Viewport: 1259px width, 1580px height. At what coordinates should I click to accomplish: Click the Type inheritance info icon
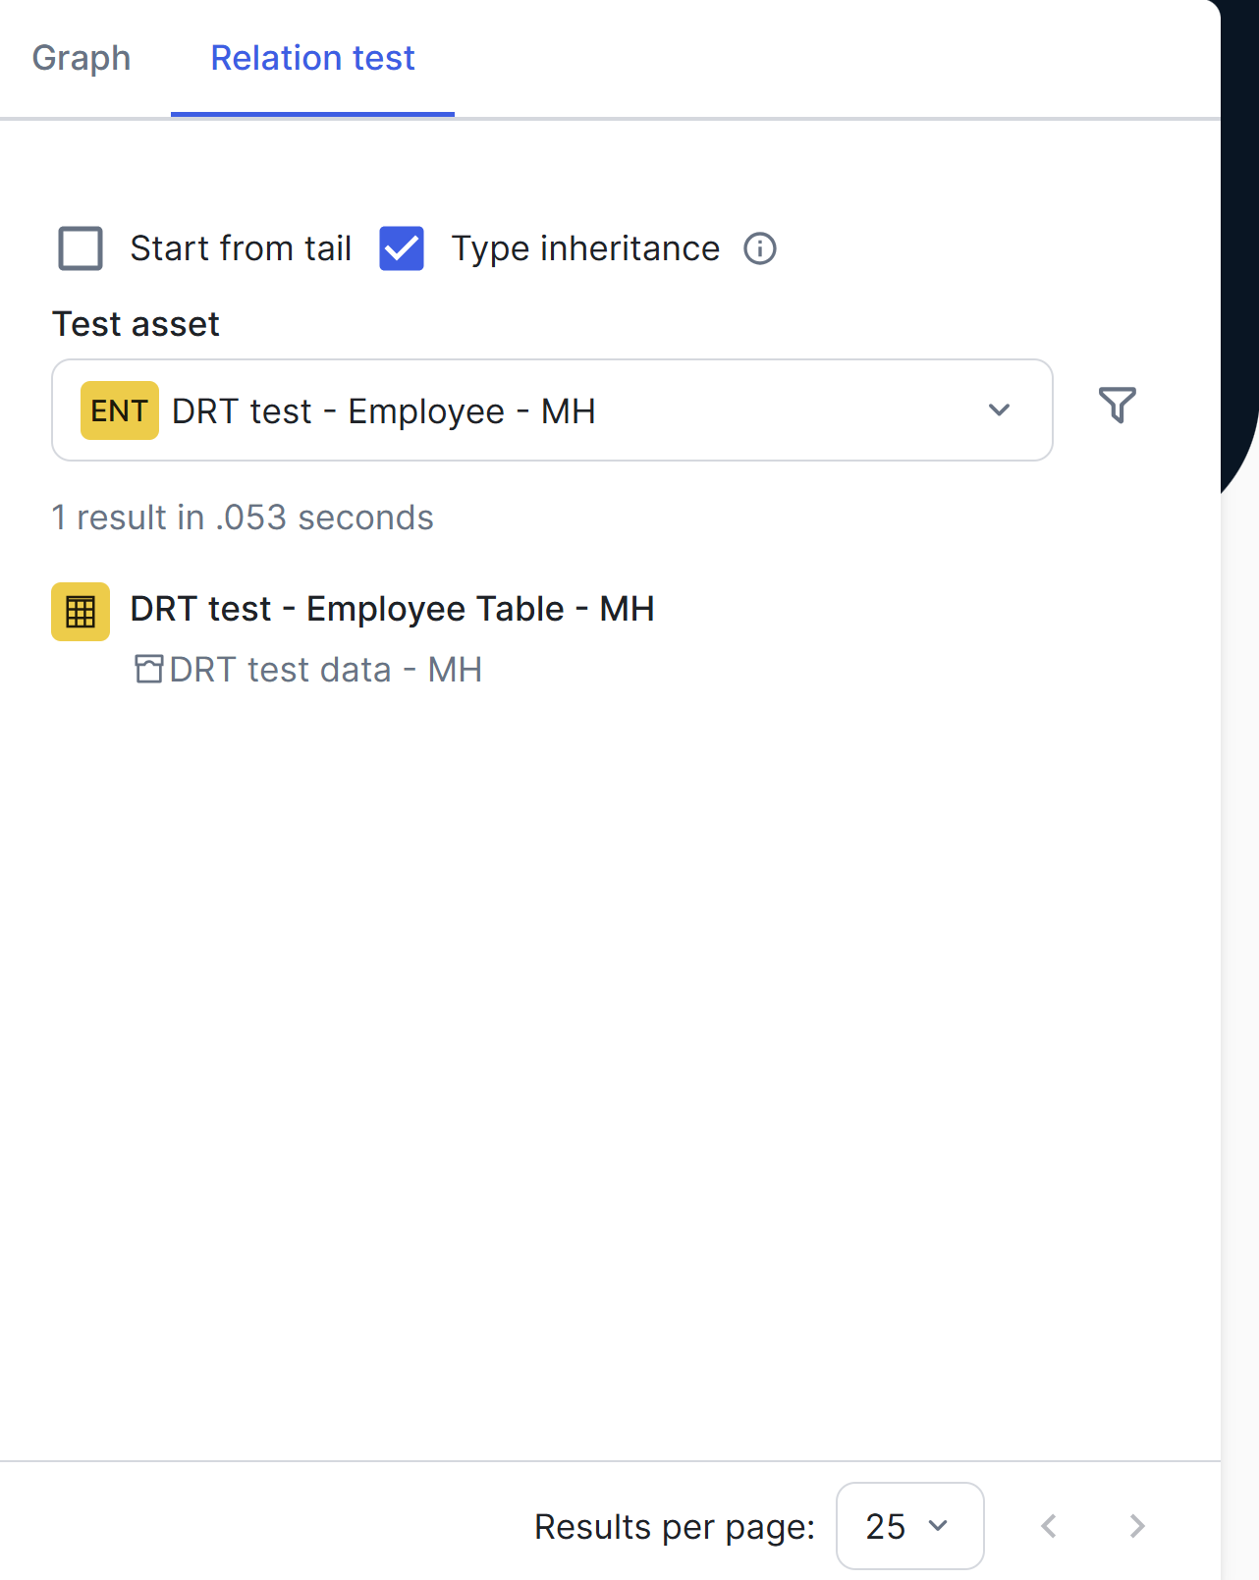(760, 248)
